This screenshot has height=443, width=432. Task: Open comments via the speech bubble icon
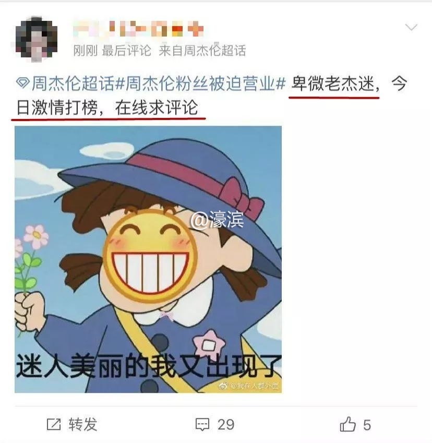[202, 424]
